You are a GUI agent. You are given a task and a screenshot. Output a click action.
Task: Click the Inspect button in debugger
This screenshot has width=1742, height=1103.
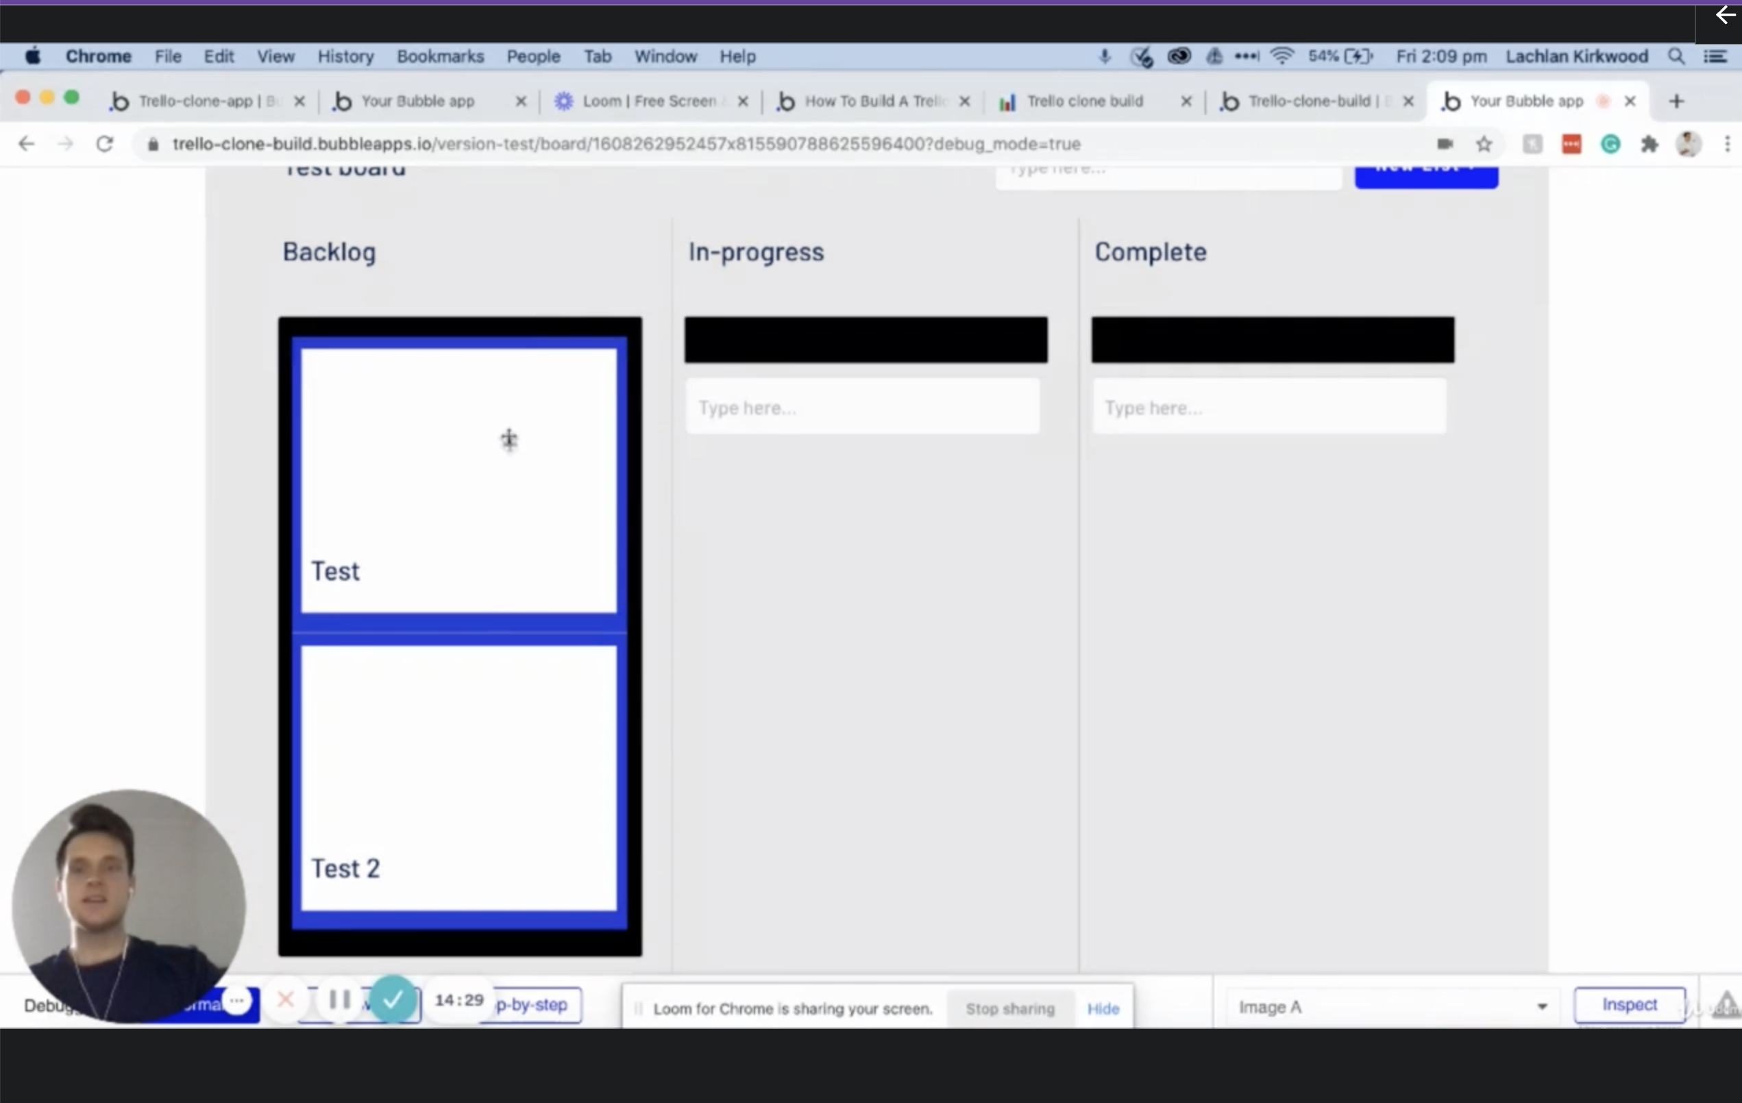(x=1629, y=1004)
